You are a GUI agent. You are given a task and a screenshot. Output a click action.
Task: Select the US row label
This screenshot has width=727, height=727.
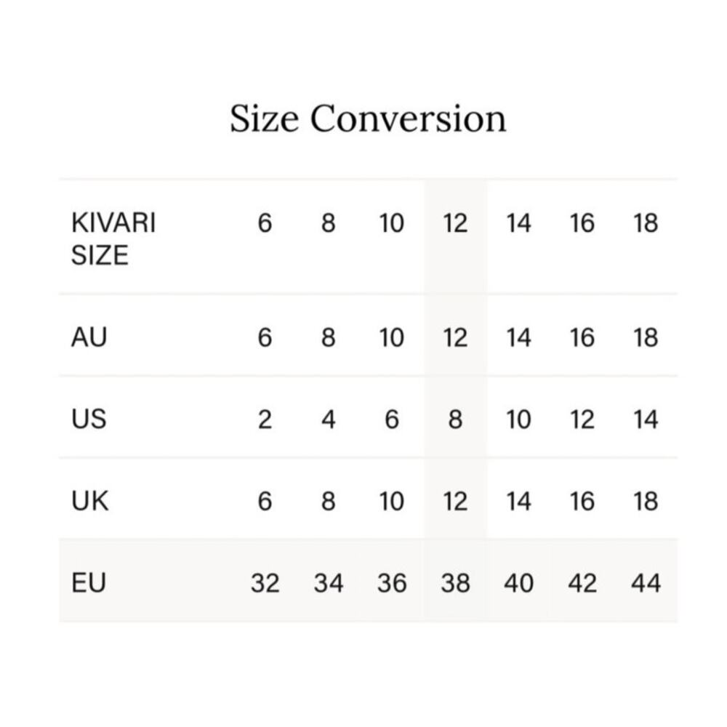[x=89, y=419]
